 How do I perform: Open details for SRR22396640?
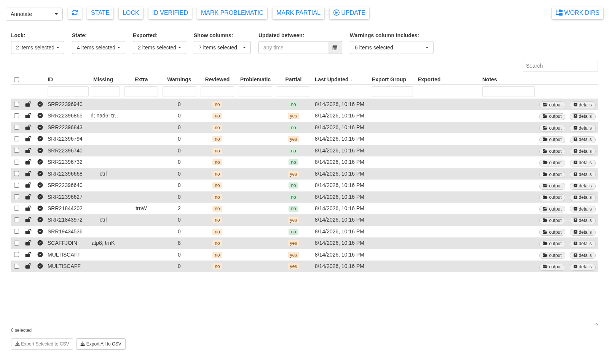[583, 186]
